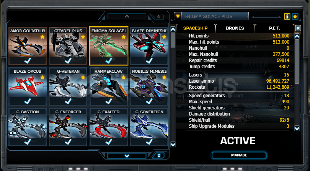
Task: Switch to the Drones tab
Action: pyautogui.click(x=235, y=28)
